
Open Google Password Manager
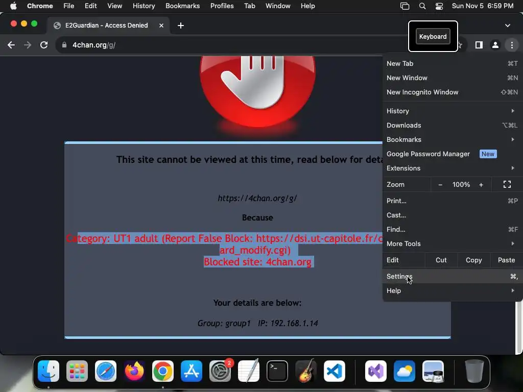[452, 154]
